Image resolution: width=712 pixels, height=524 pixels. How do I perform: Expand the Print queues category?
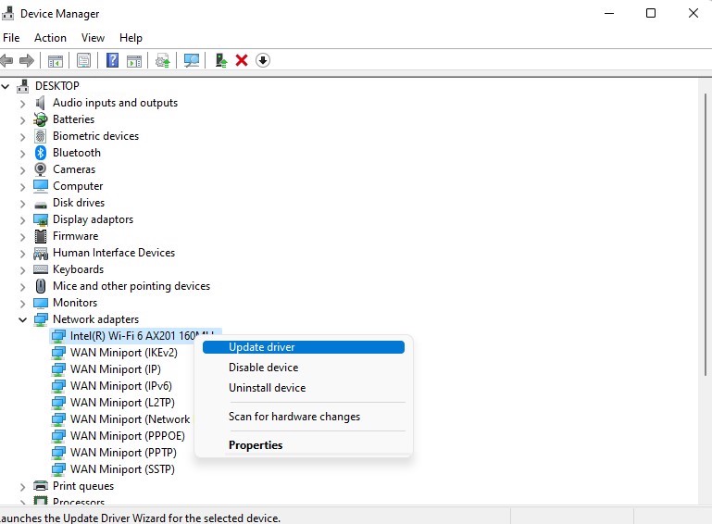[x=23, y=486]
